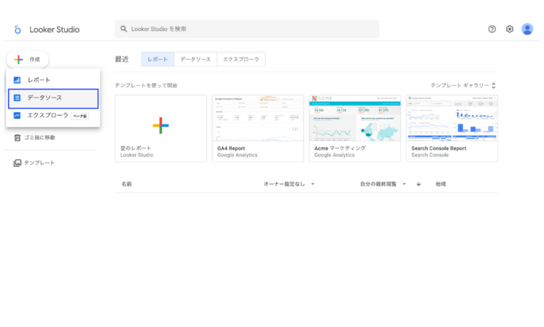Open the Search Console Report template
The image size is (544, 327).
[452, 128]
